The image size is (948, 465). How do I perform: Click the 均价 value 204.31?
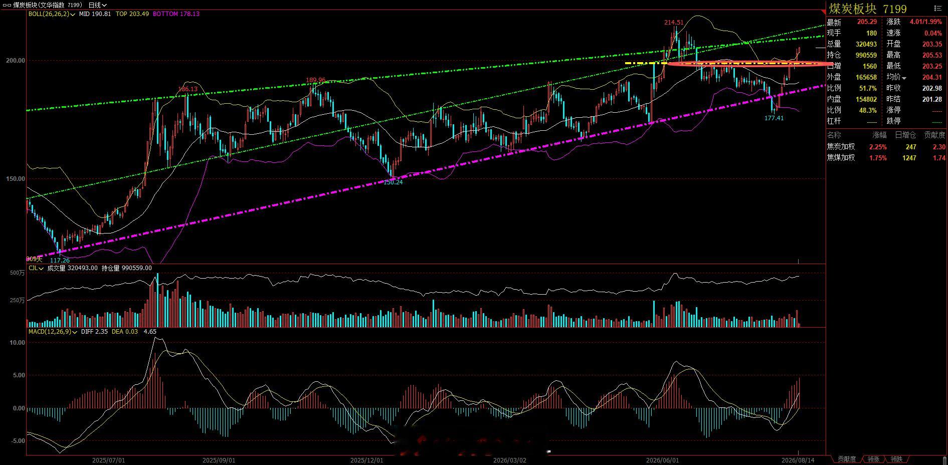[932, 77]
